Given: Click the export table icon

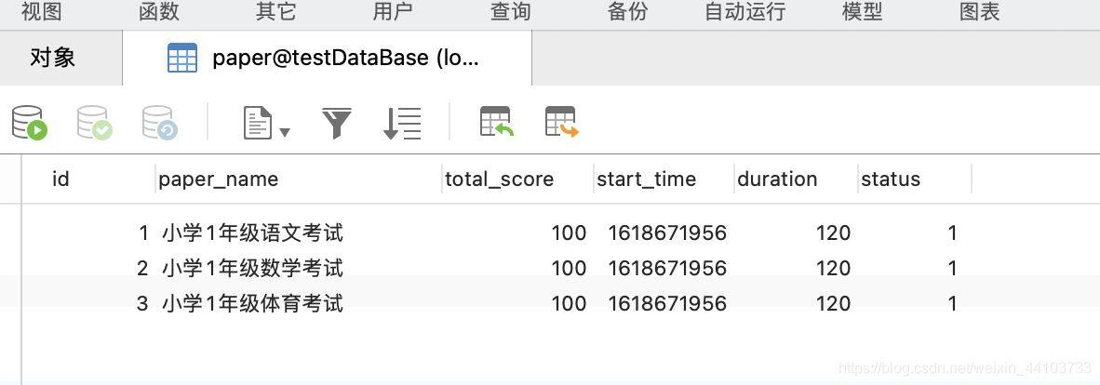Looking at the screenshot, I should [561, 121].
